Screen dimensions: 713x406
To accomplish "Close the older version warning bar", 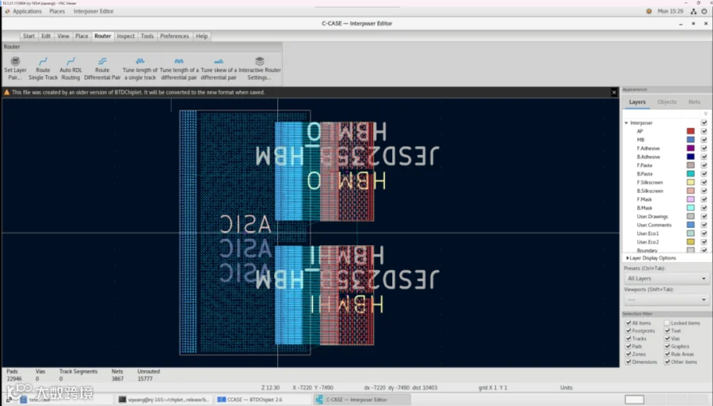I will pos(614,92).
